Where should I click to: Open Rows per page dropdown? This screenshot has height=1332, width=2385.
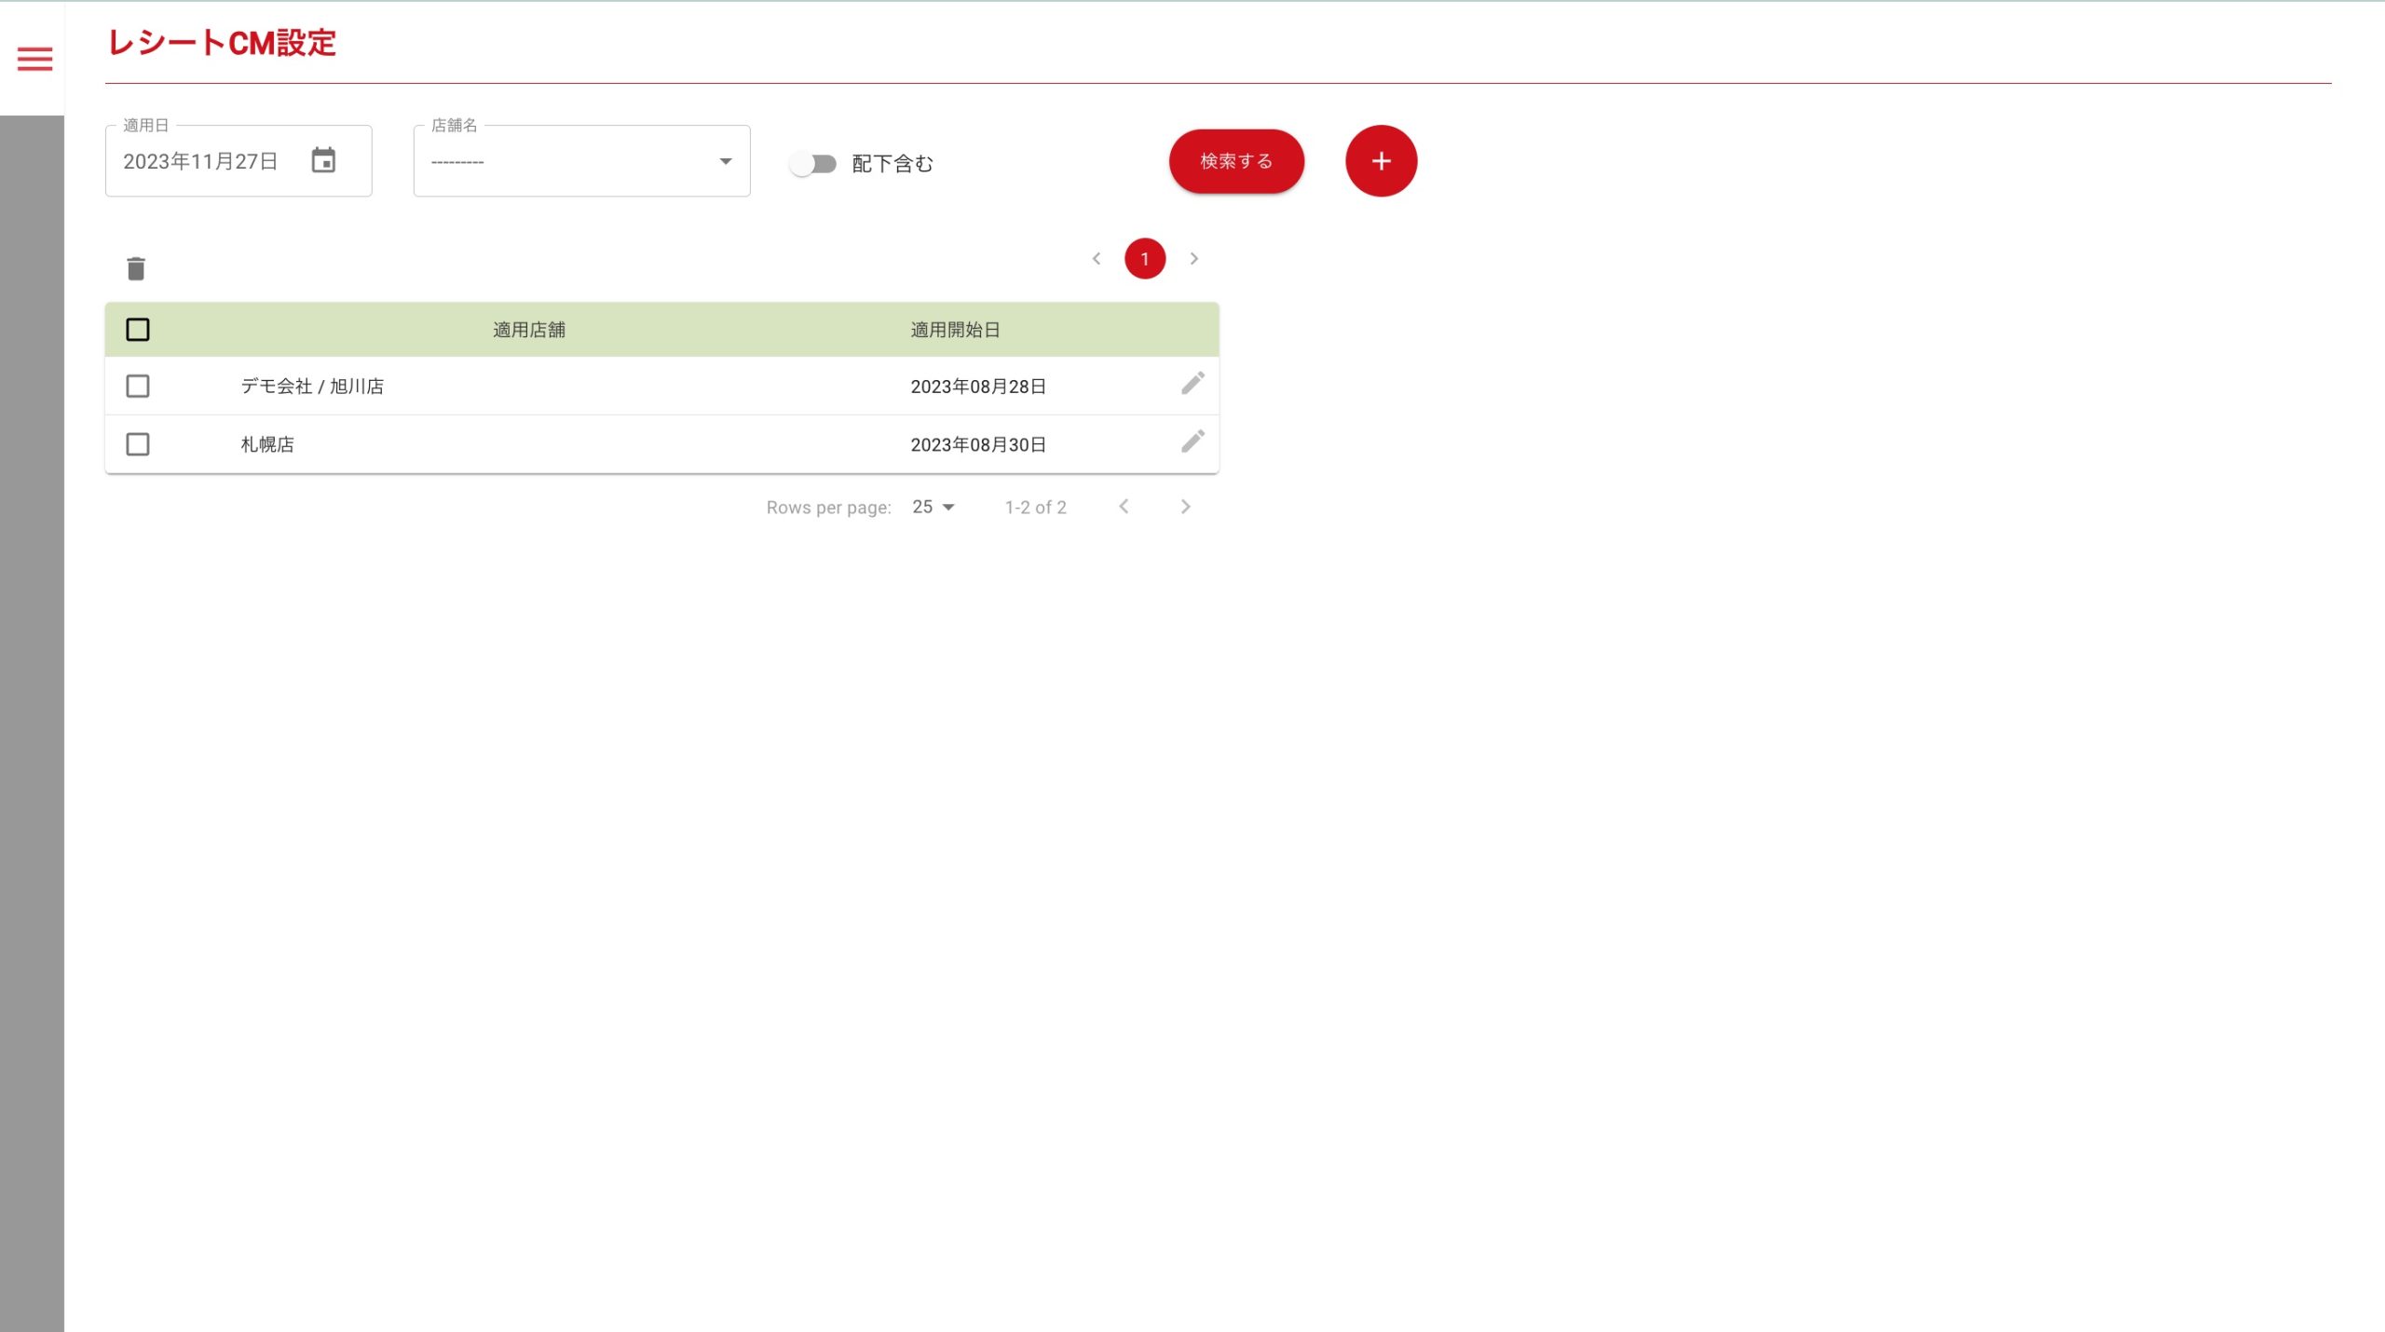pyautogui.click(x=934, y=507)
